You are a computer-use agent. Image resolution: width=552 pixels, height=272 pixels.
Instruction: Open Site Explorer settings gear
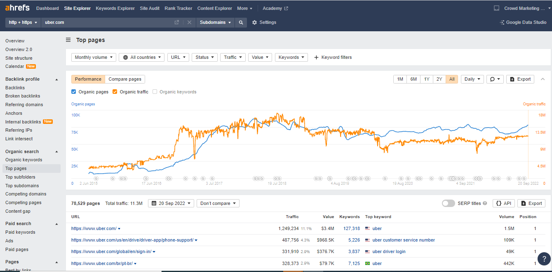click(254, 23)
